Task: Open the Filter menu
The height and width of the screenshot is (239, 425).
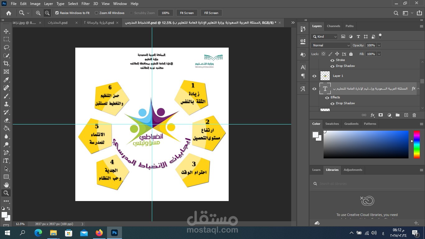Action: coord(86,4)
